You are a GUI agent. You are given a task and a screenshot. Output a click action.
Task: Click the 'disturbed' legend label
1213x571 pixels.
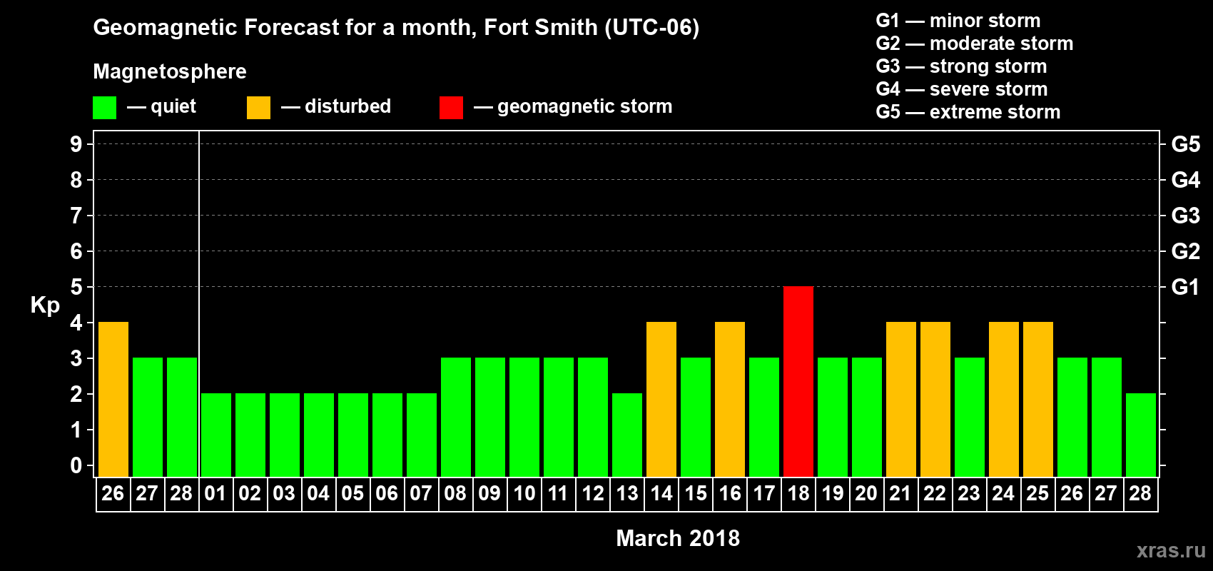(x=347, y=106)
